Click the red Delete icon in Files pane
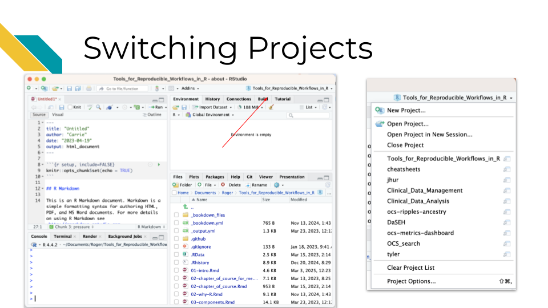 [x=223, y=185]
